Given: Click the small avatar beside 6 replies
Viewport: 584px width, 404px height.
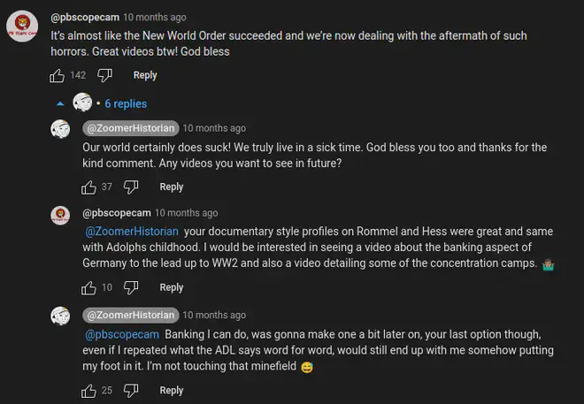Looking at the screenshot, I should [82, 103].
